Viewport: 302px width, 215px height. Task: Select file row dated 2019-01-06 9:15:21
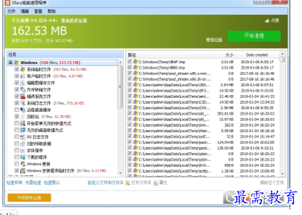(x=203, y=148)
